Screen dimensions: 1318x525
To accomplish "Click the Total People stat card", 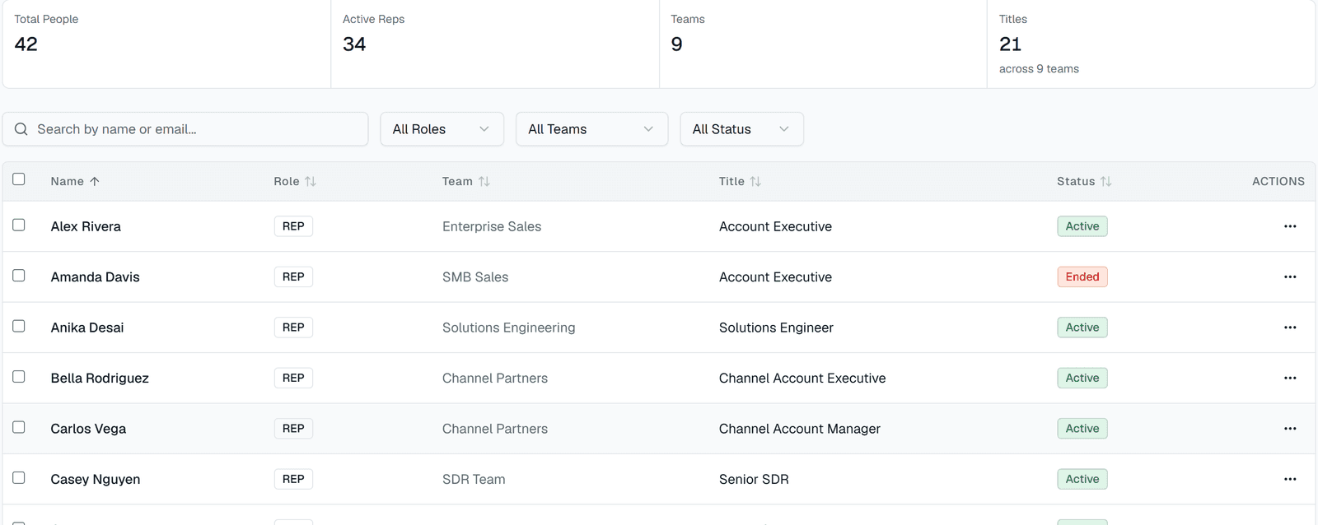I will pos(166,44).
